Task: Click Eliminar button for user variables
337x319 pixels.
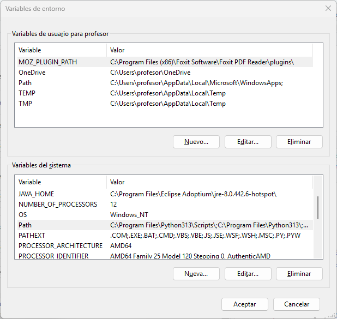Action: click(299, 142)
